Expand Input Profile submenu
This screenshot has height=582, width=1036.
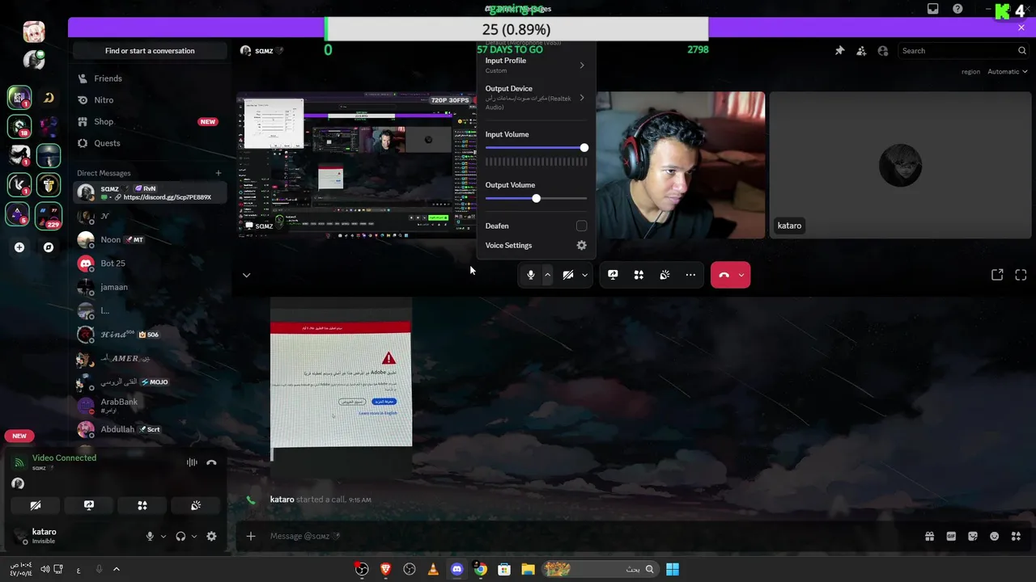535,65
